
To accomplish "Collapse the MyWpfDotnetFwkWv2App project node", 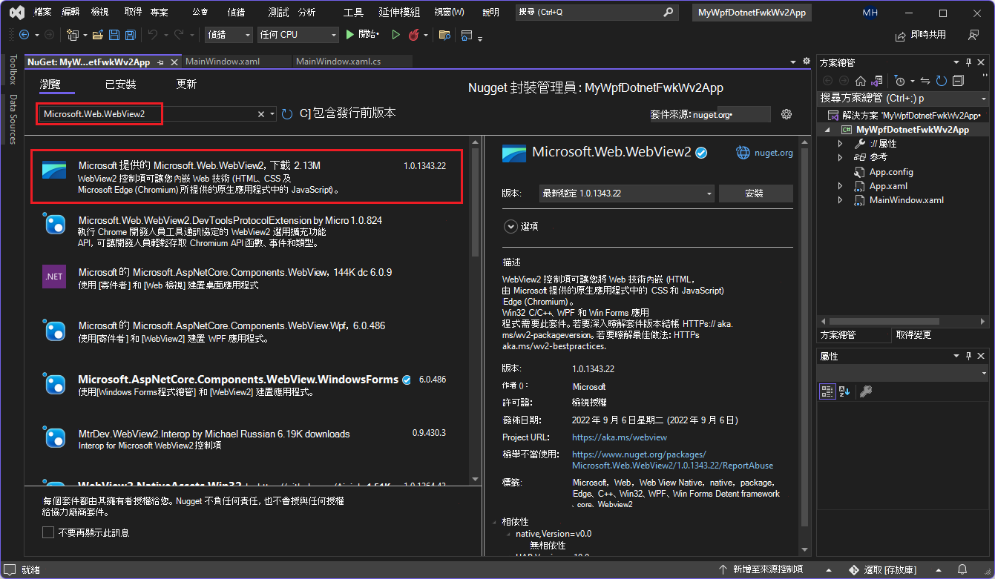I will click(x=826, y=130).
